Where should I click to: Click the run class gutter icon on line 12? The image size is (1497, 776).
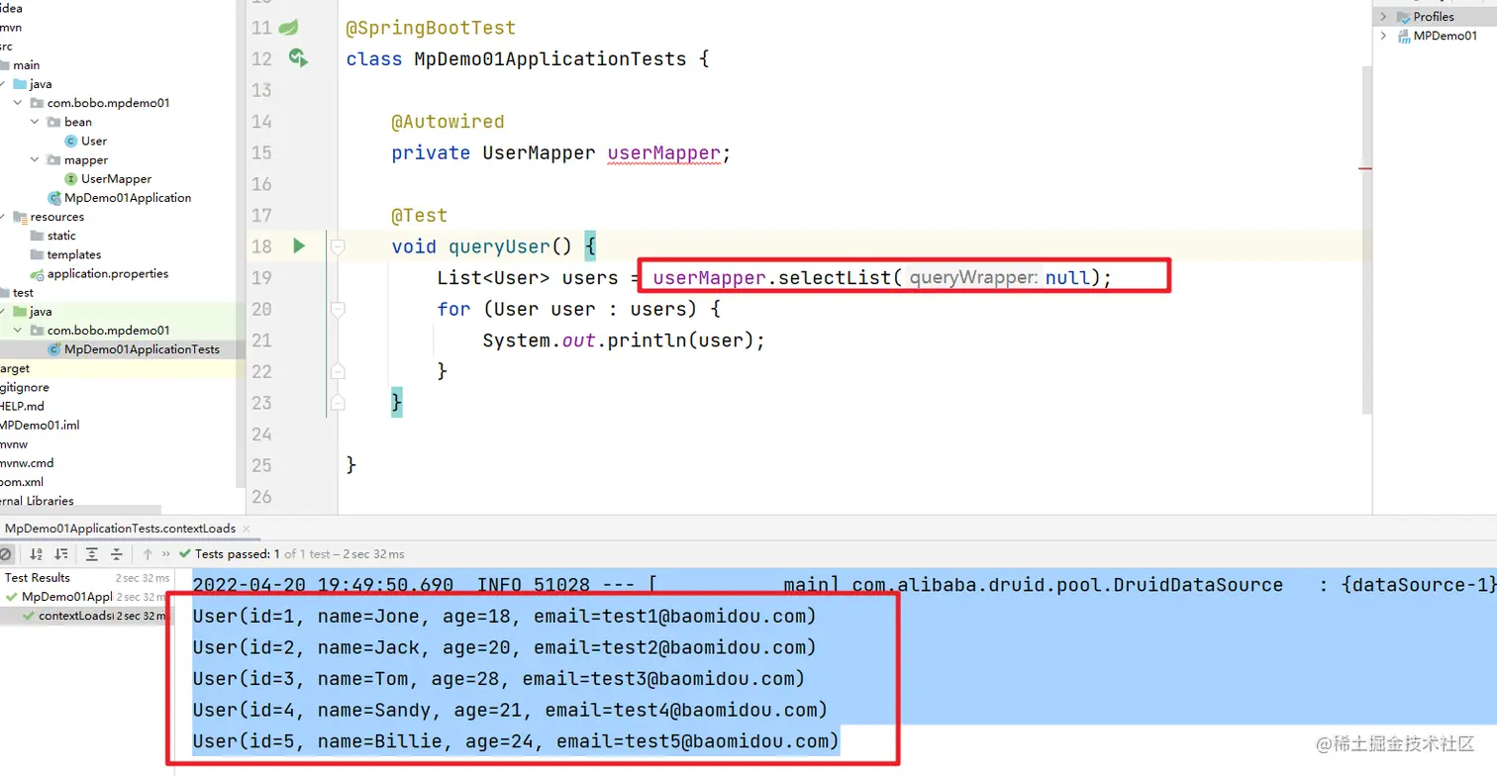[x=298, y=58]
